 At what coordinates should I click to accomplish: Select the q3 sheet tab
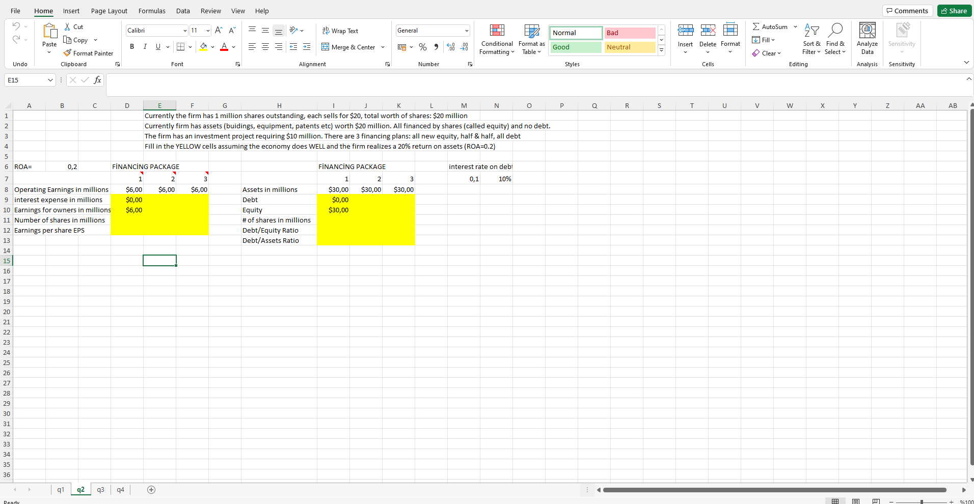point(100,489)
